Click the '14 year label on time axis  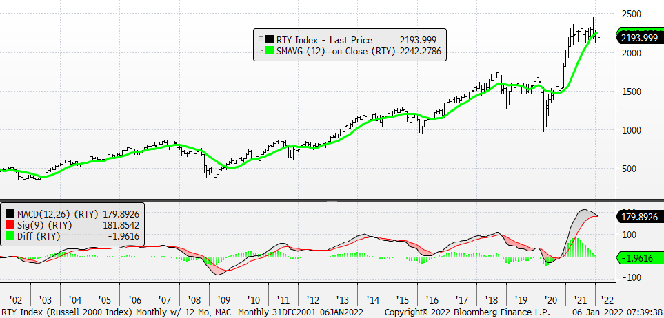[x=372, y=300]
